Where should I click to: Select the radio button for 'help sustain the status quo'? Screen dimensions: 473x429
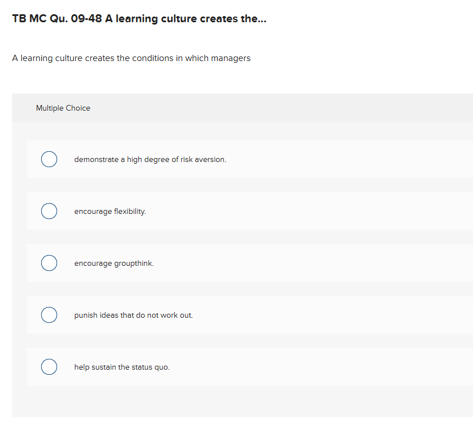[x=49, y=367]
